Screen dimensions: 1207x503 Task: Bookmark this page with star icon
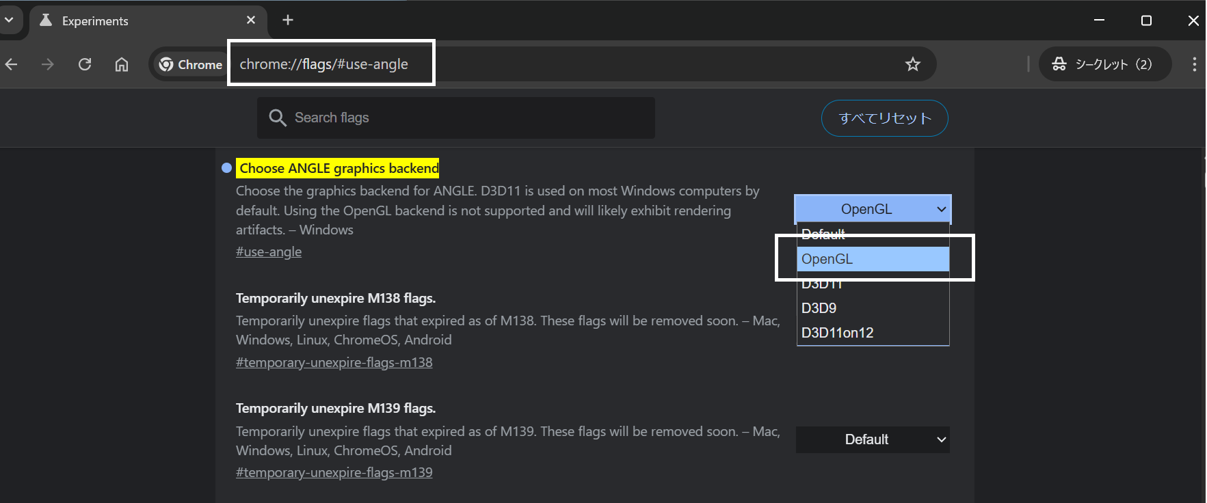click(x=912, y=64)
